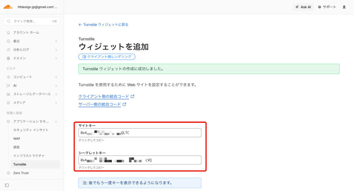This screenshot has width=354, height=191.
Task: Expand the ドメイン section chevron
Action: 56,58
